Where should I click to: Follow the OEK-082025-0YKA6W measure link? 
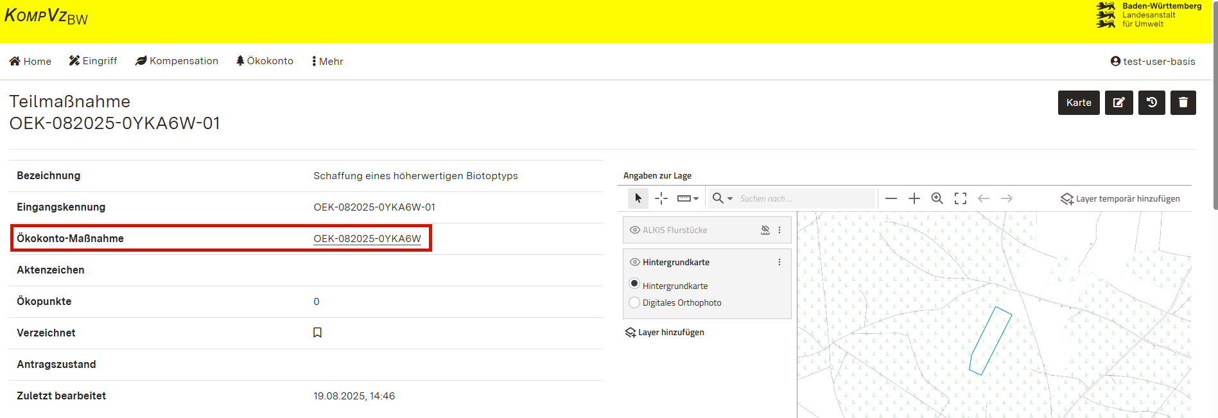[x=367, y=239]
